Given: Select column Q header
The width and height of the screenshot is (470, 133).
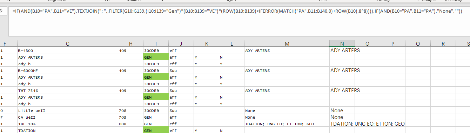Looking at the screenshot, I should pyautogui.click(x=418, y=44).
